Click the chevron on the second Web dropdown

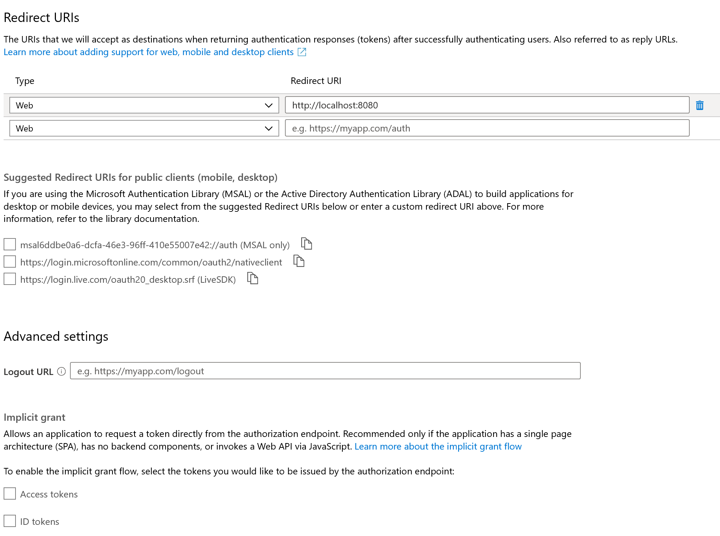click(x=268, y=128)
